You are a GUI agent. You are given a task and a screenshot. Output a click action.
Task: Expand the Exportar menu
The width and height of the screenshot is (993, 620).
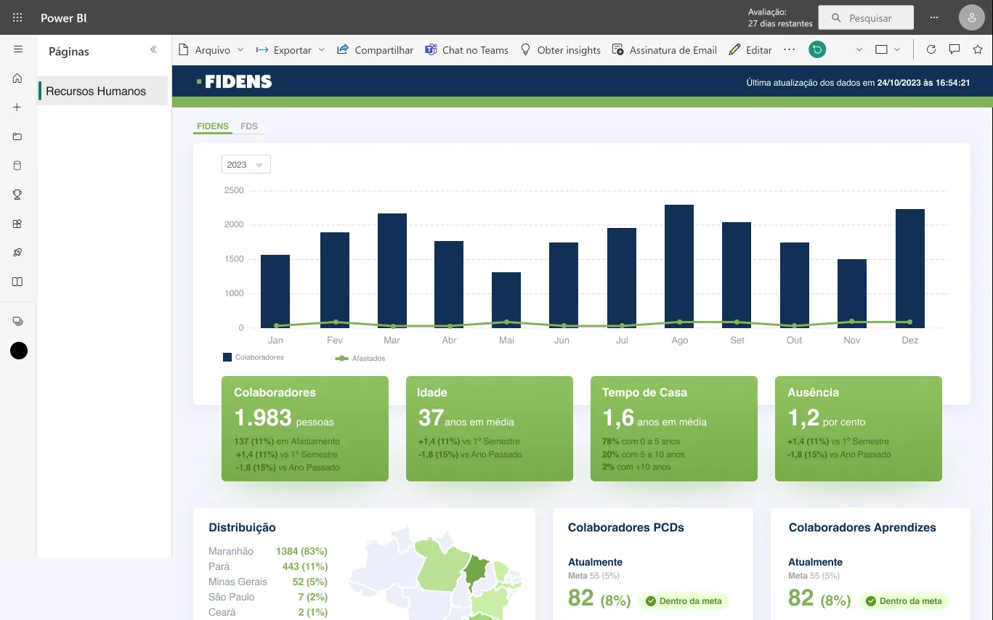(x=291, y=50)
